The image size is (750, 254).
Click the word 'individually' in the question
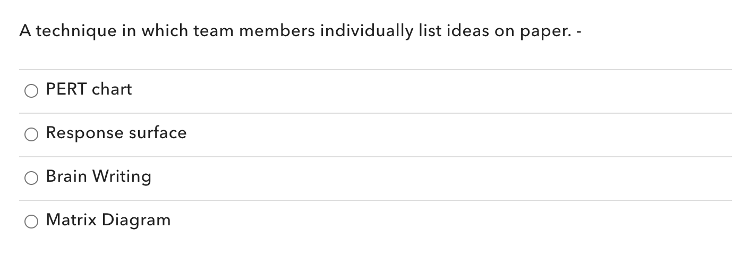(x=365, y=32)
